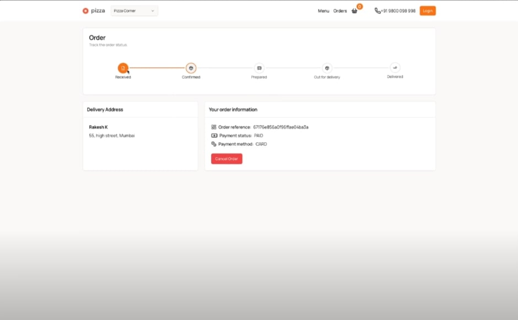
Task: Cancel the order with the red button
Action: click(226, 159)
